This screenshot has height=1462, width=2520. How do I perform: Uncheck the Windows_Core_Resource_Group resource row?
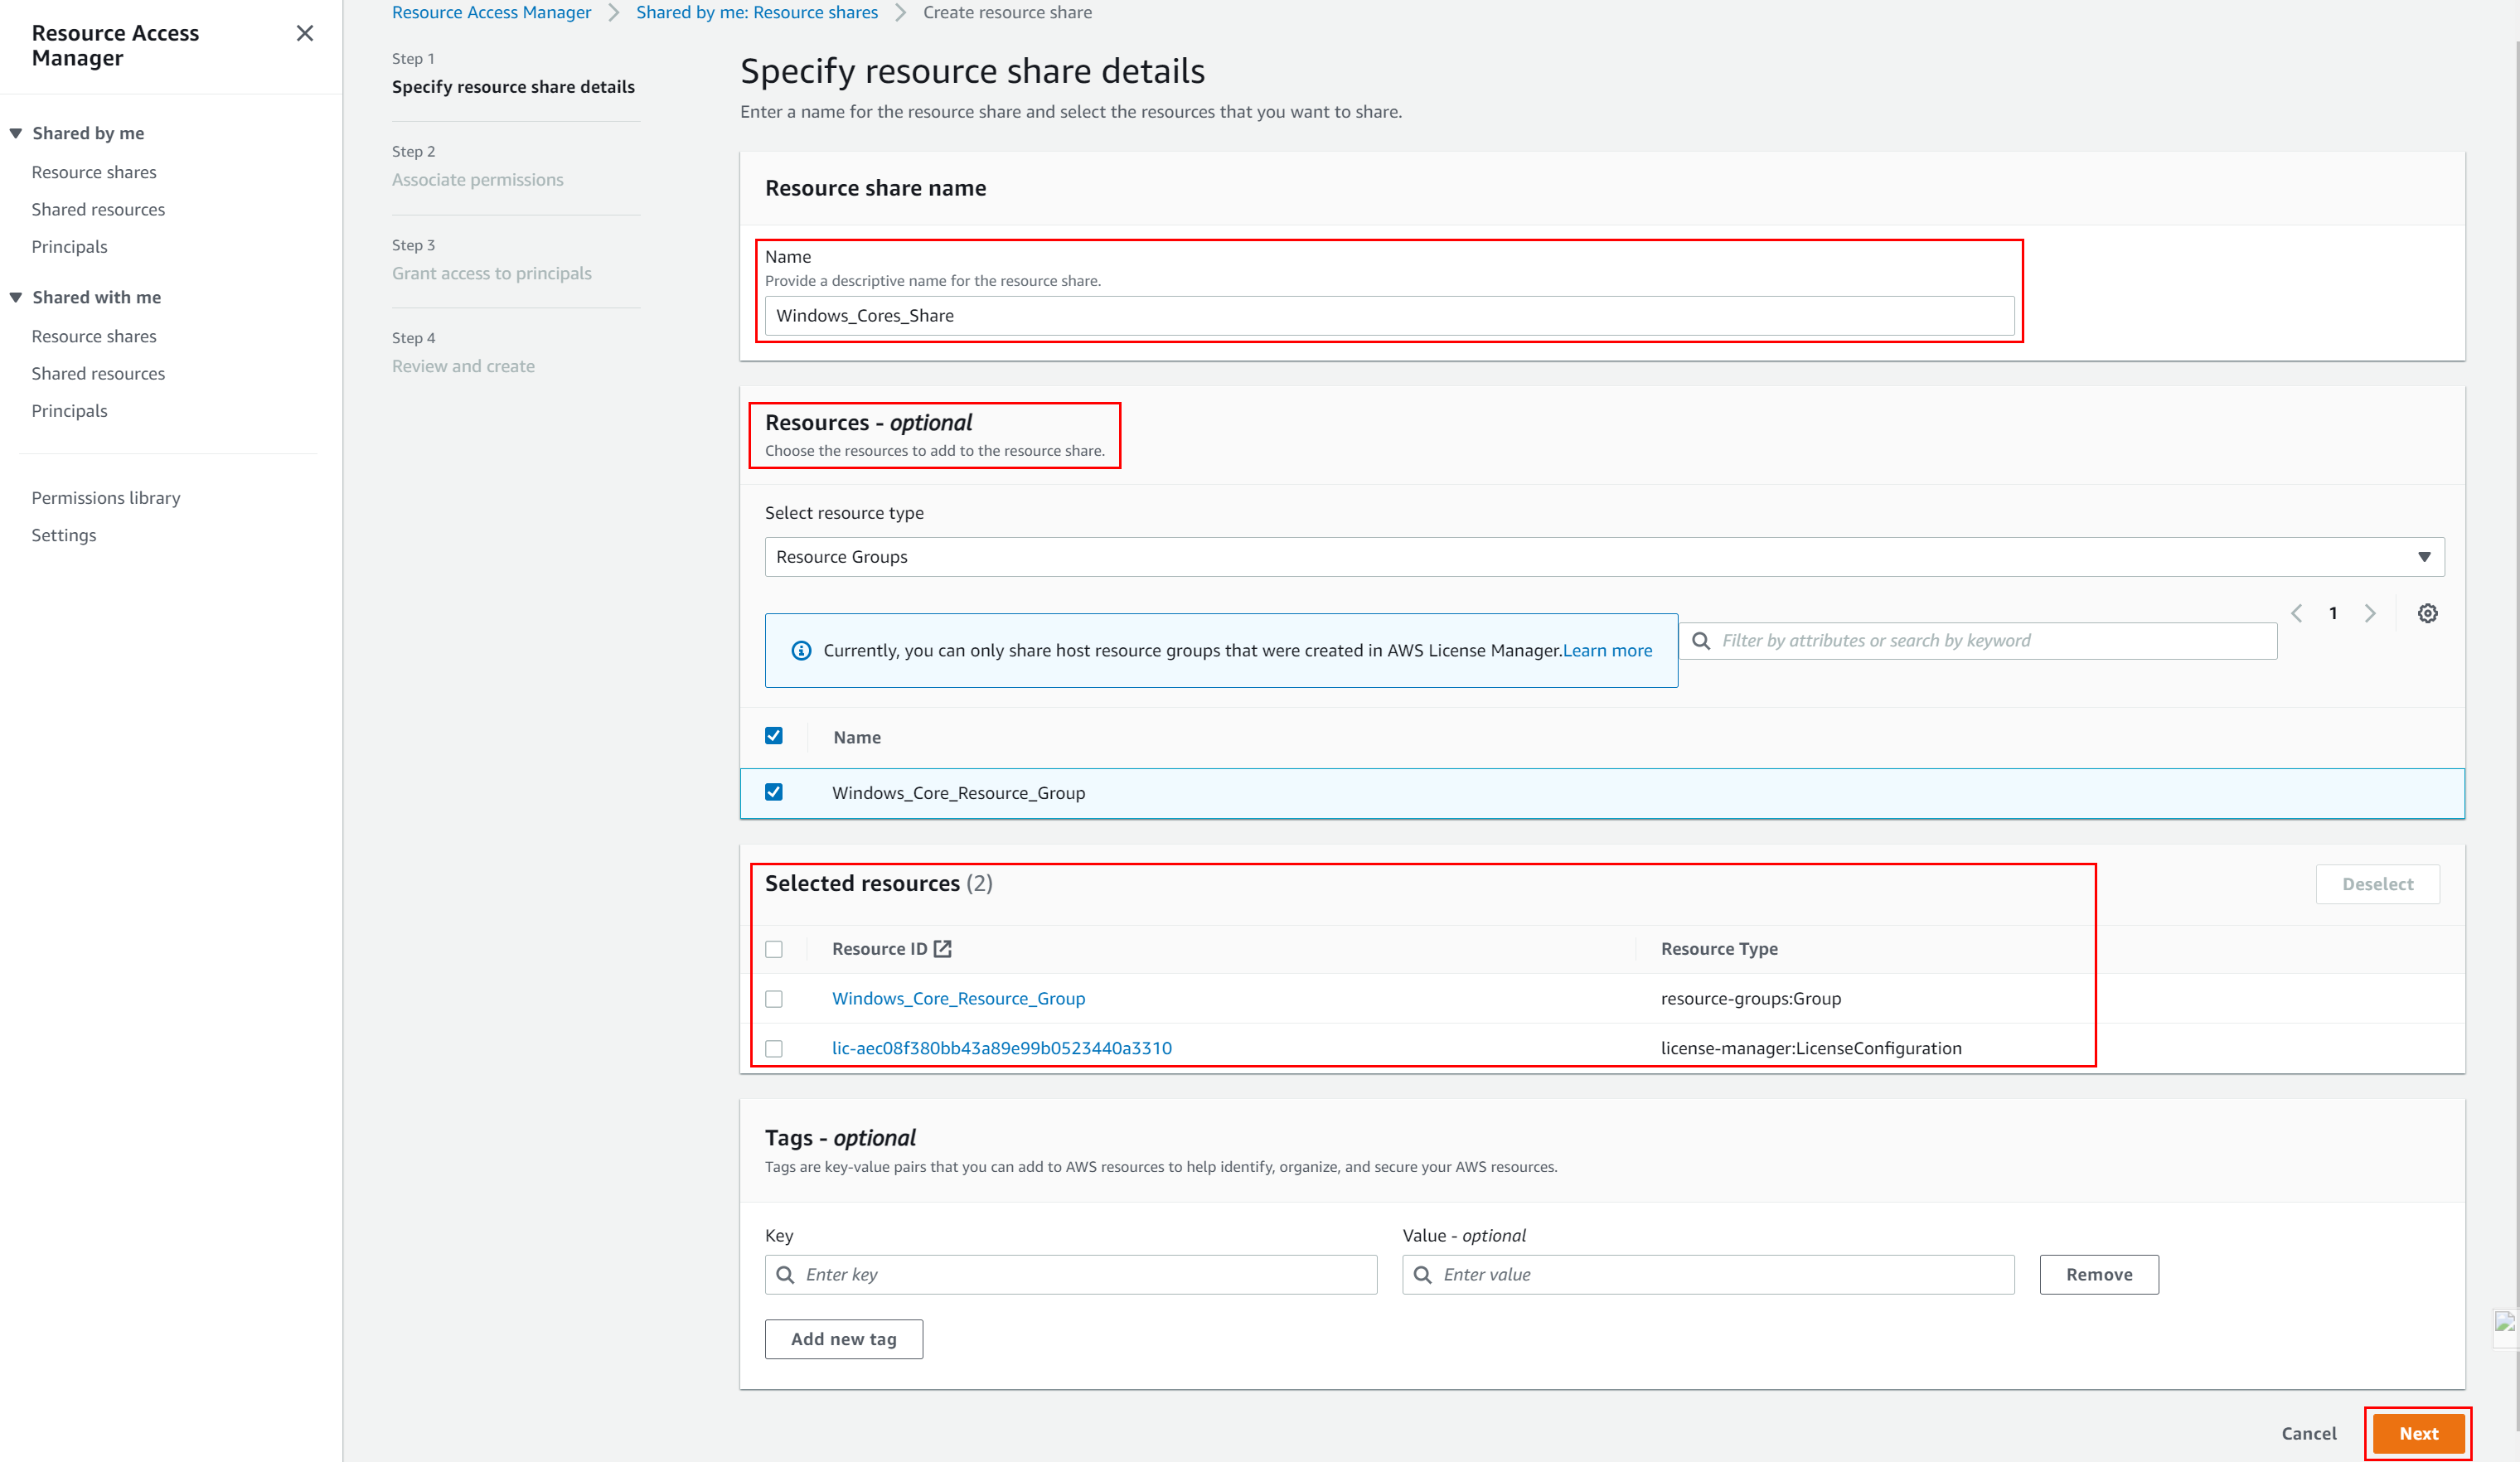point(774,792)
